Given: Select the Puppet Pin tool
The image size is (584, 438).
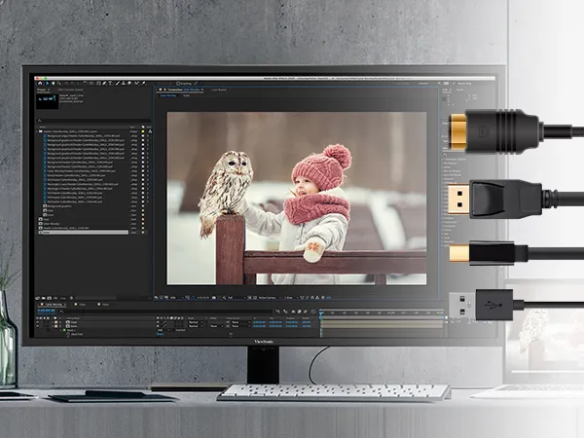Looking at the screenshot, I should coord(144,83).
